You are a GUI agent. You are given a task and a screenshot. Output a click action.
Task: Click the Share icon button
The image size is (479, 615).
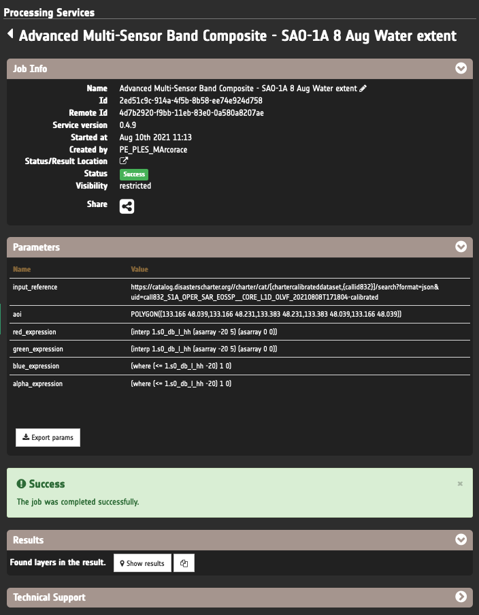coord(127,206)
